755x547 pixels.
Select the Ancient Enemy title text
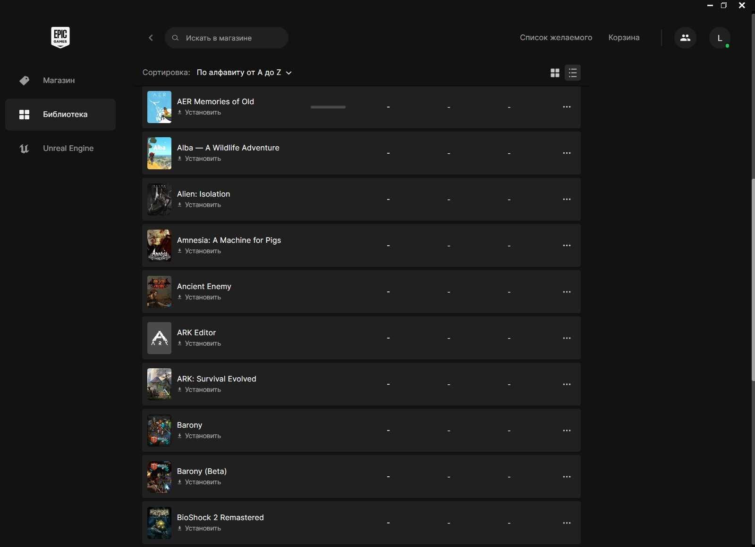point(204,287)
